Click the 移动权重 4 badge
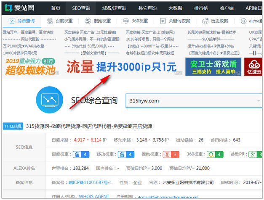Screen dimensions: 264x200 [x=126, y=154]
